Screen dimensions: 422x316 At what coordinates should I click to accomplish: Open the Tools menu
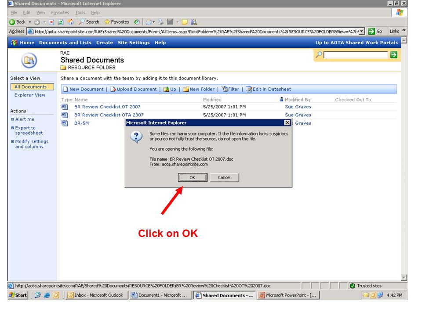pos(80,13)
